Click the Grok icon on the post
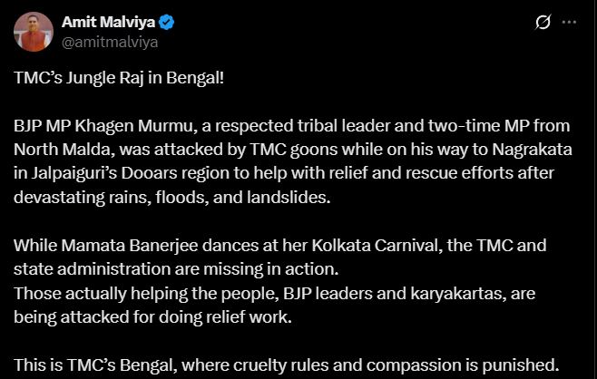The image size is (597, 379). pos(543,23)
